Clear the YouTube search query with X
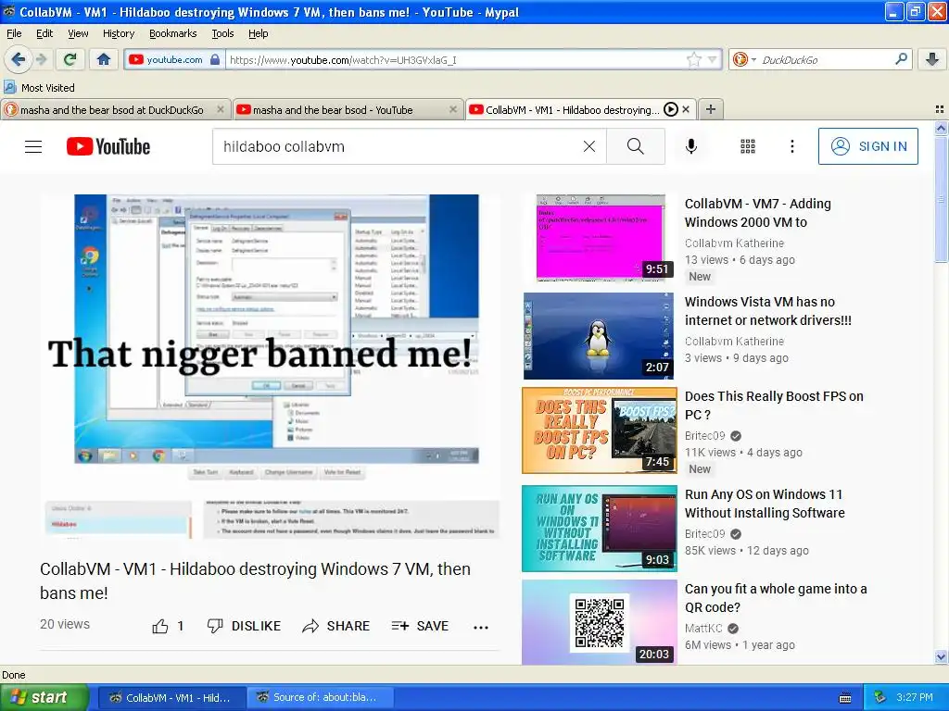This screenshot has width=949, height=711. click(x=588, y=146)
